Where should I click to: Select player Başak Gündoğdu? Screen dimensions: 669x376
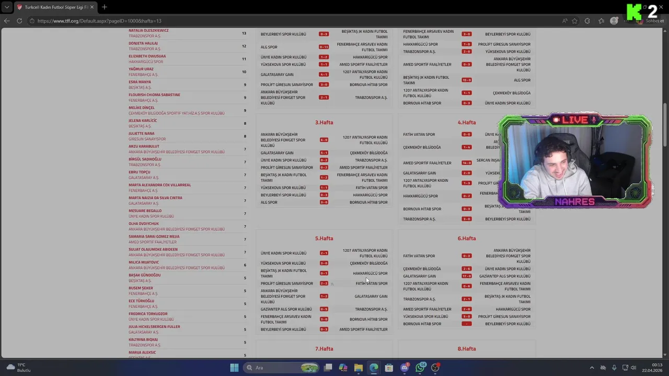pyautogui.click(x=144, y=275)
